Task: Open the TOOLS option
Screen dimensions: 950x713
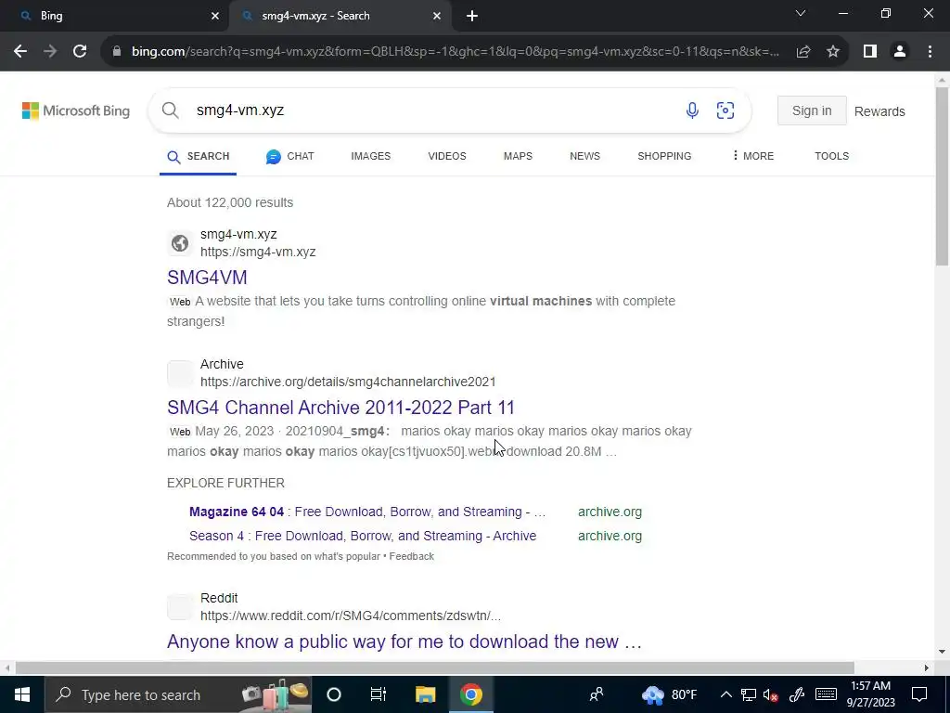Action: tap(831, 156)
